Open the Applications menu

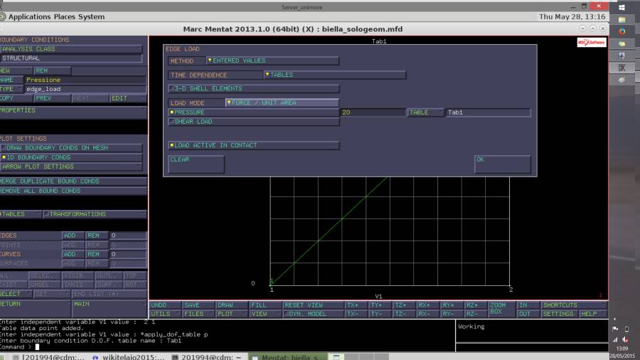click(29, 17)
